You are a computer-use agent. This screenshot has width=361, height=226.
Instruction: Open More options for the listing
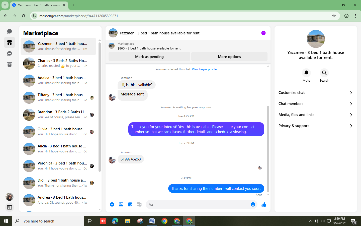pyautogui.click(x=229, y=56)
